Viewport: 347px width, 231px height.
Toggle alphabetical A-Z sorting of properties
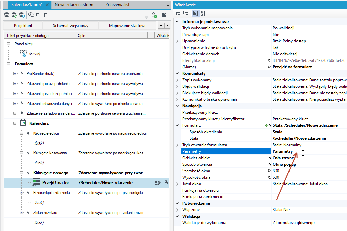(203, 13)
